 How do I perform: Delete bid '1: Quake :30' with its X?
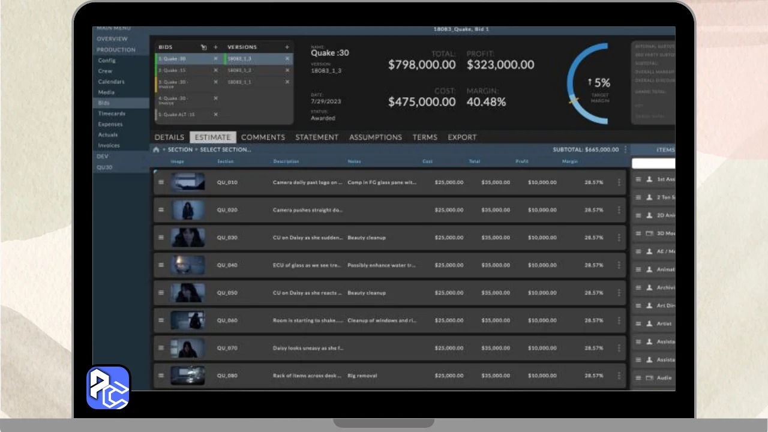coord(216,59)
